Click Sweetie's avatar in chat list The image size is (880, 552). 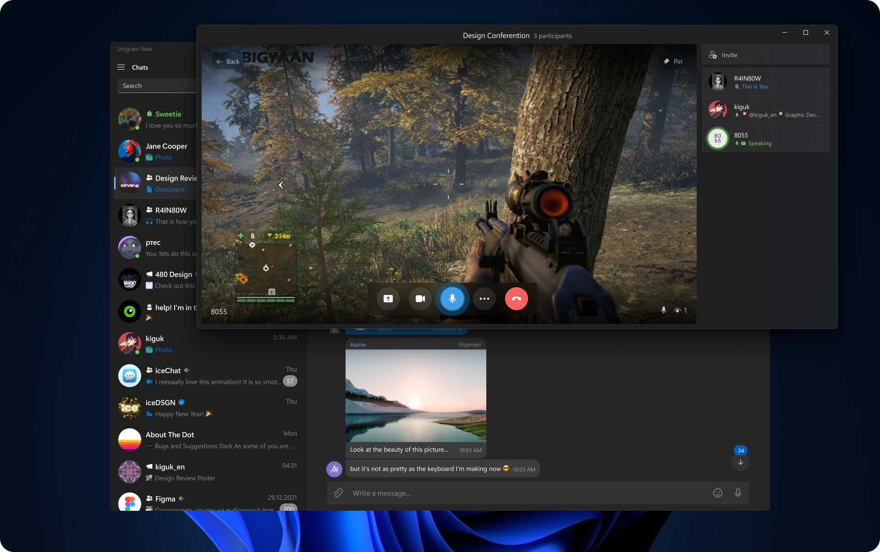click(x=130, y=119)
